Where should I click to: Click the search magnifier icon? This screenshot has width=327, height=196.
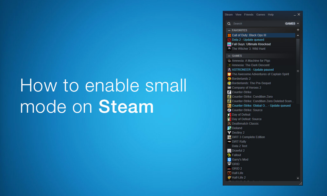click(229, 24)
